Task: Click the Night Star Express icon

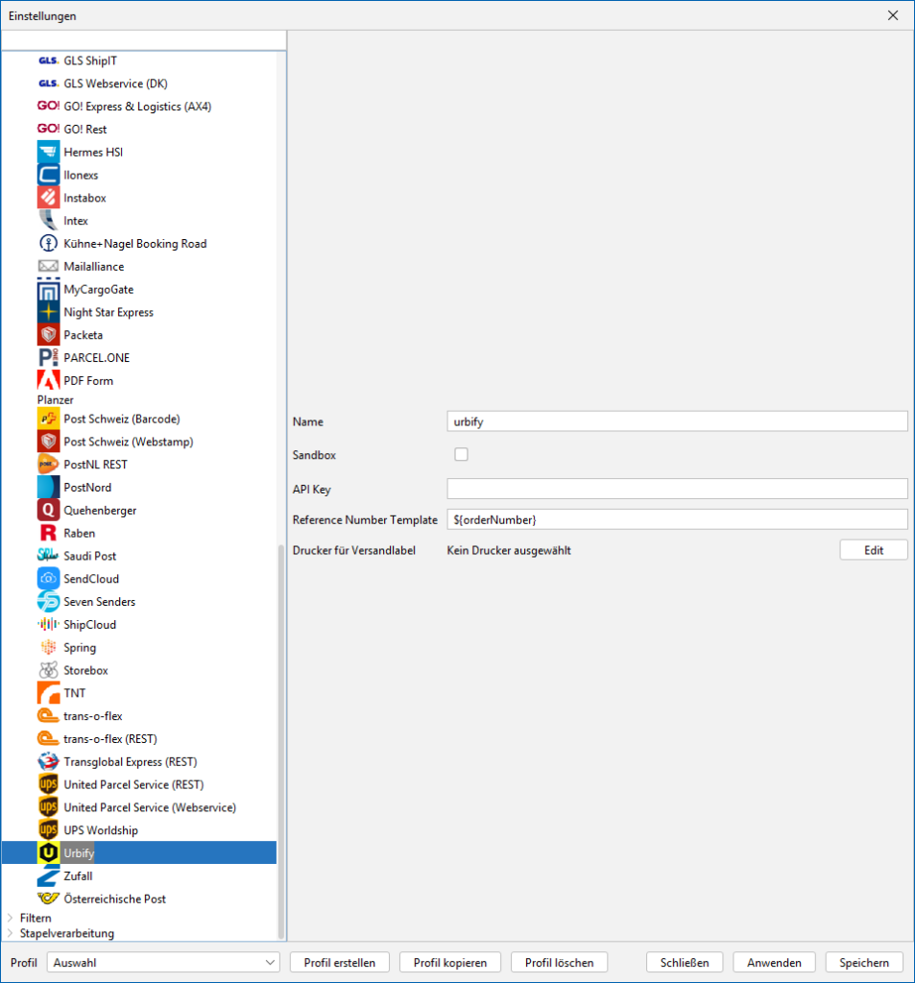Action: (x=48, y=312)
